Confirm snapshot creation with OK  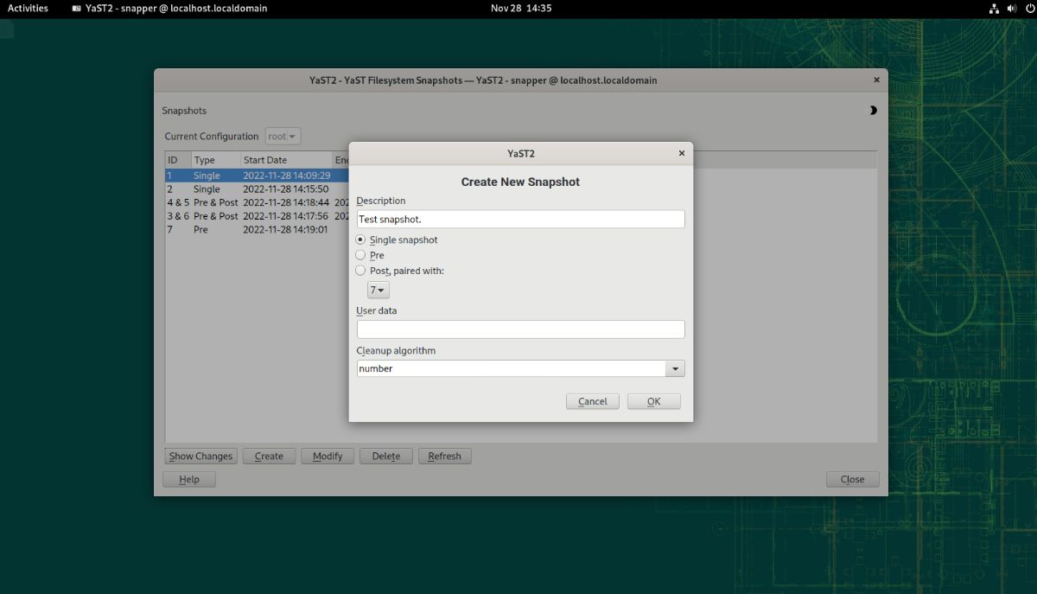653,400
